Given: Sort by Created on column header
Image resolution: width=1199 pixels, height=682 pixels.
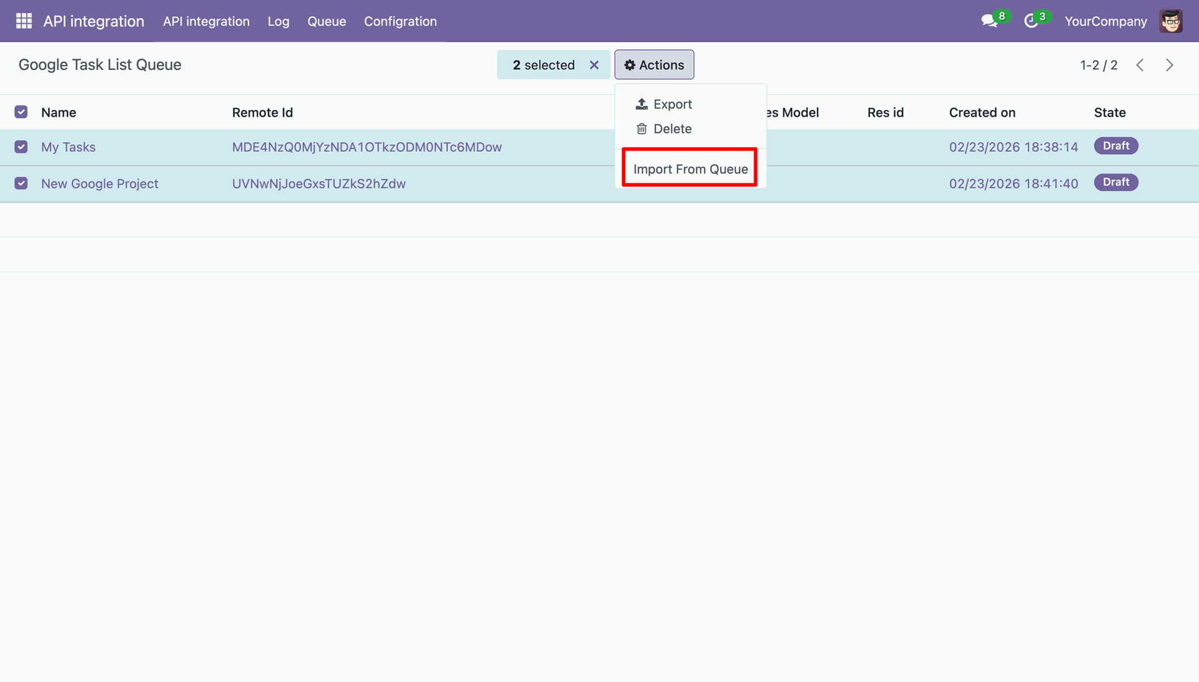Looking at the screenshot, I should [x=982, y=112].
